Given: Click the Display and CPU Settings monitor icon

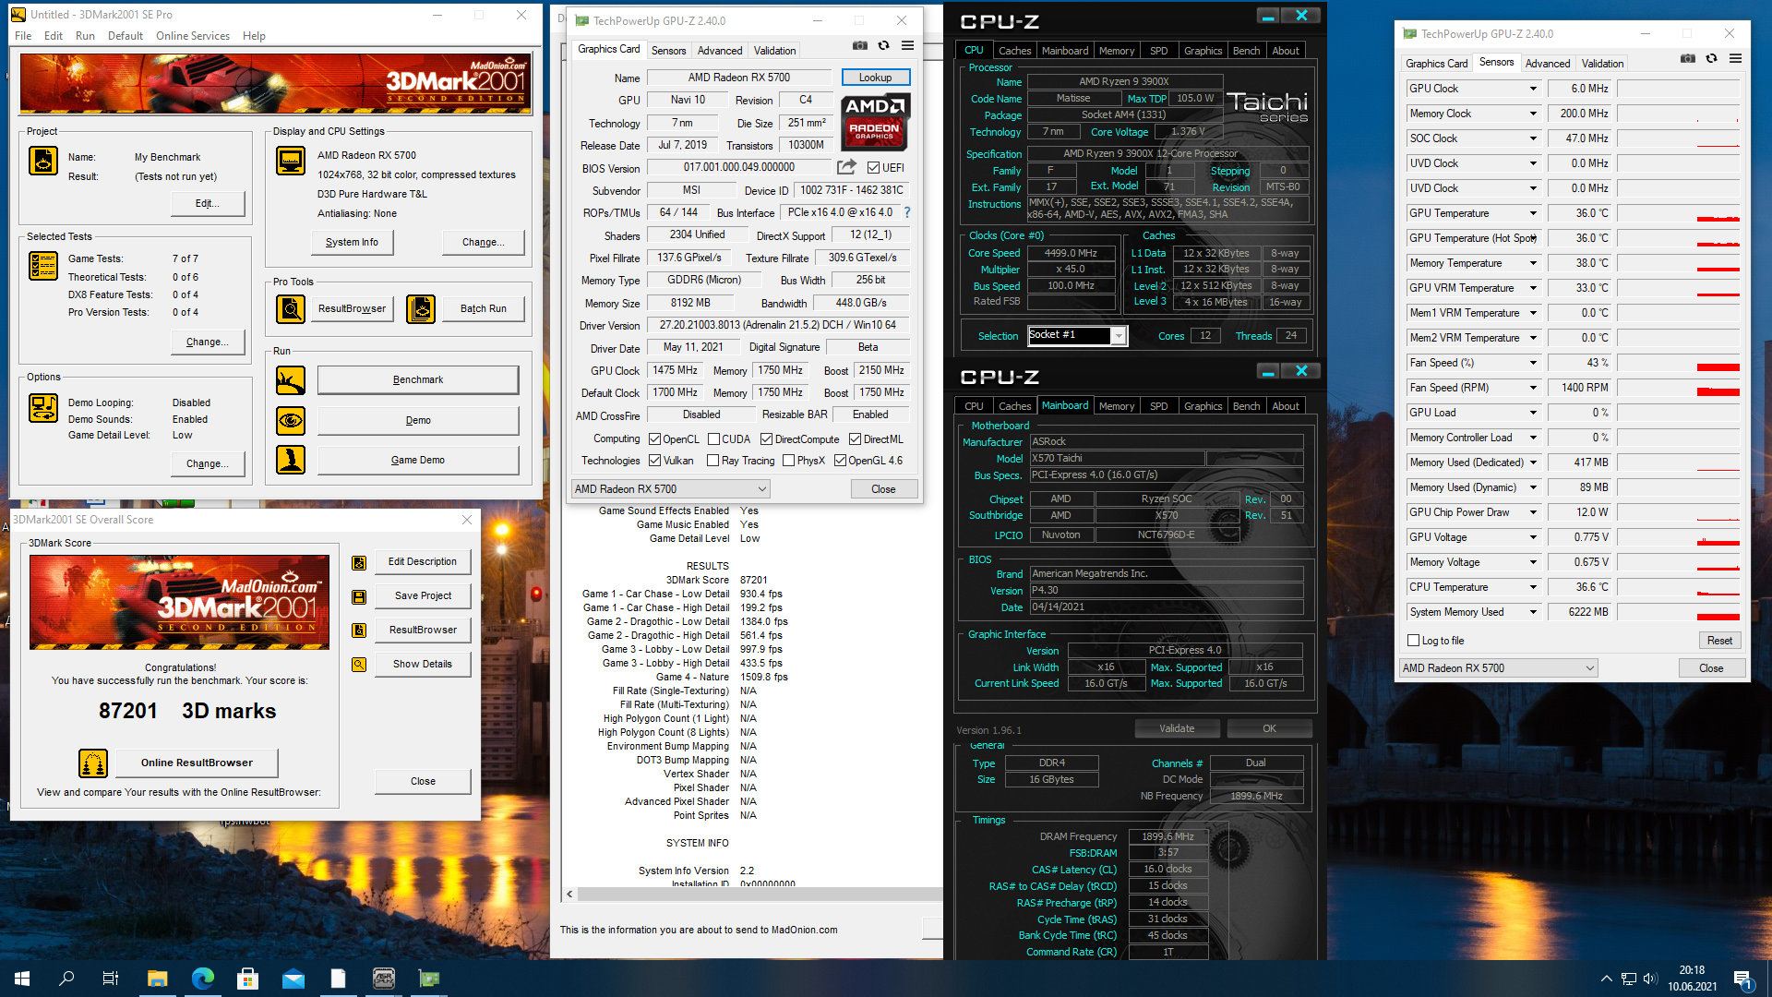Looking at the screenshot, I should pos(291,161).
